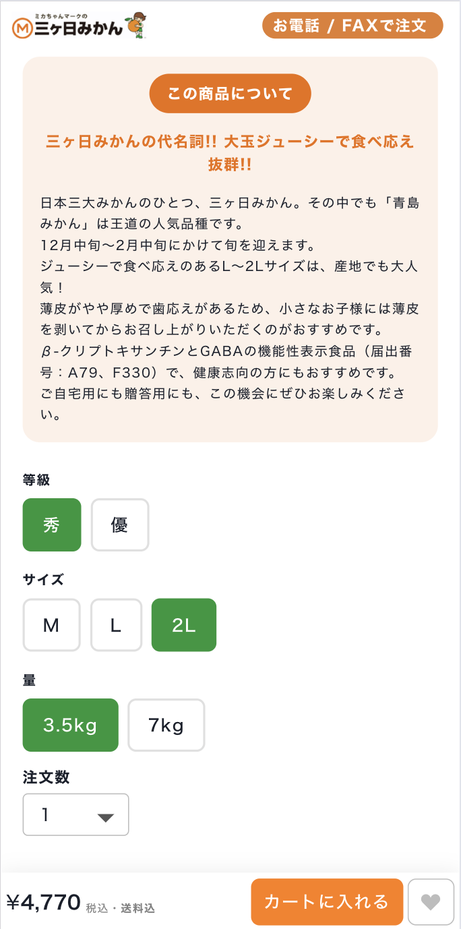Select the 秀 grade option
This screenshot has width=461, height=929.
[52, 525]
